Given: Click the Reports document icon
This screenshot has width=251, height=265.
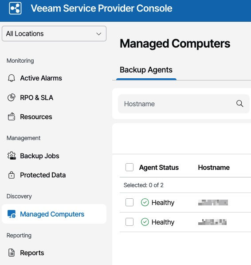Looking at the screenshot, I should click(12, 253).
